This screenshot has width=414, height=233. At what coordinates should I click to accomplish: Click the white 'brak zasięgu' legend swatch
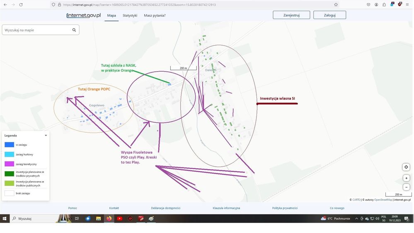pos(9,193)
